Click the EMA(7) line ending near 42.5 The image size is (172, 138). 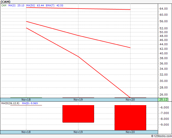(x=78, y=36)
